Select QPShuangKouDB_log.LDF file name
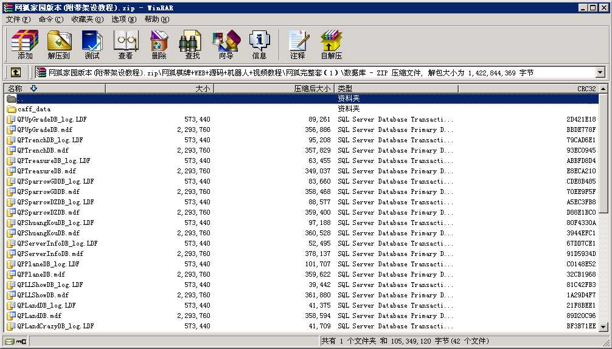 [55, 223]
